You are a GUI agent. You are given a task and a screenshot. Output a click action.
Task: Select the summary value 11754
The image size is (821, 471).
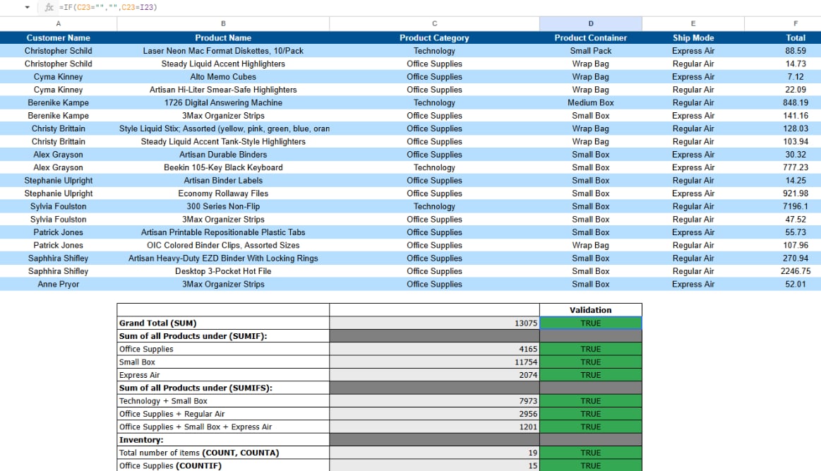pyautogui.click(x=435, y=362)
